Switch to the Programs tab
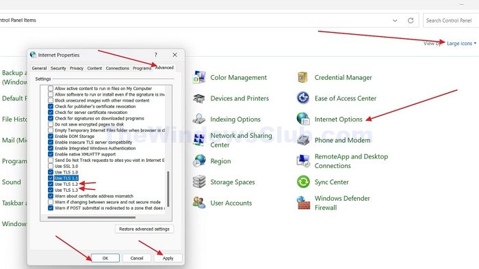 (x=142, y=68)
